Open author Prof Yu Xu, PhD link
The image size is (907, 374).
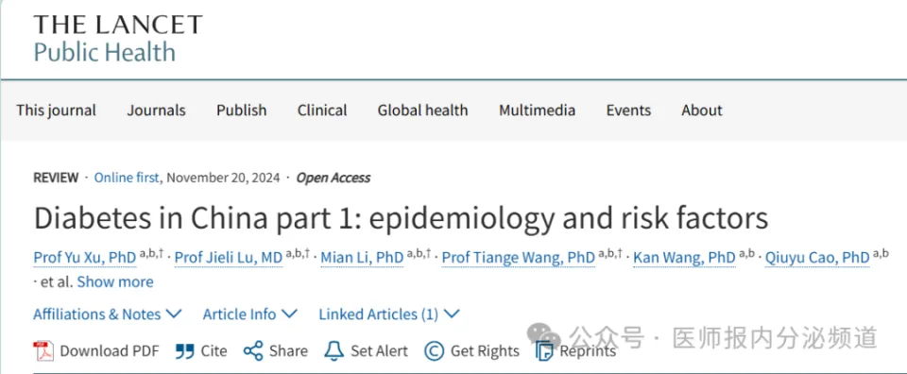[85, 257]
